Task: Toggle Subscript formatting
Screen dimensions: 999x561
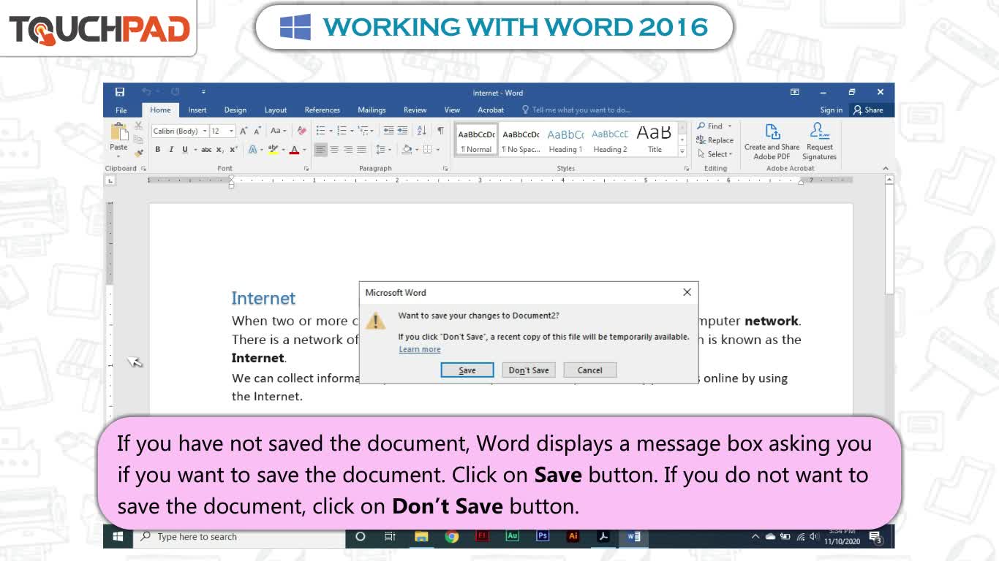Action: click(220, 150)
